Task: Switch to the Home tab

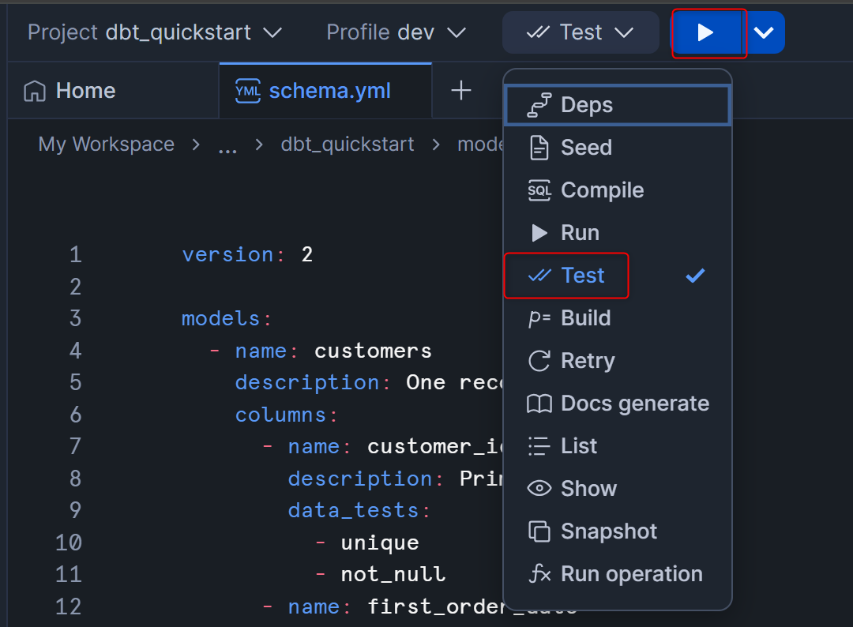Action: 70,91
